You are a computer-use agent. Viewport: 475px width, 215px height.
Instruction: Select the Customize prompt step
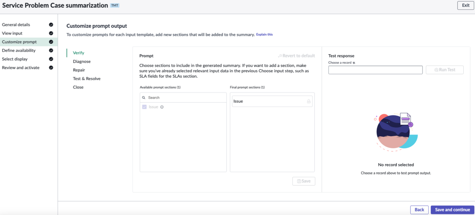(x=19, y=42)
